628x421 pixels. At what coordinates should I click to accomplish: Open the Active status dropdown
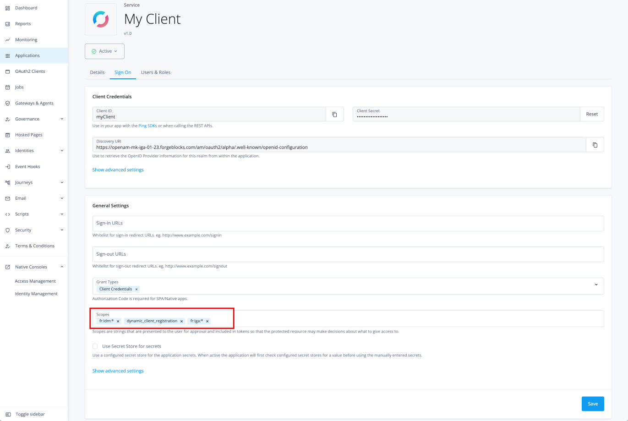coord(104,51)
